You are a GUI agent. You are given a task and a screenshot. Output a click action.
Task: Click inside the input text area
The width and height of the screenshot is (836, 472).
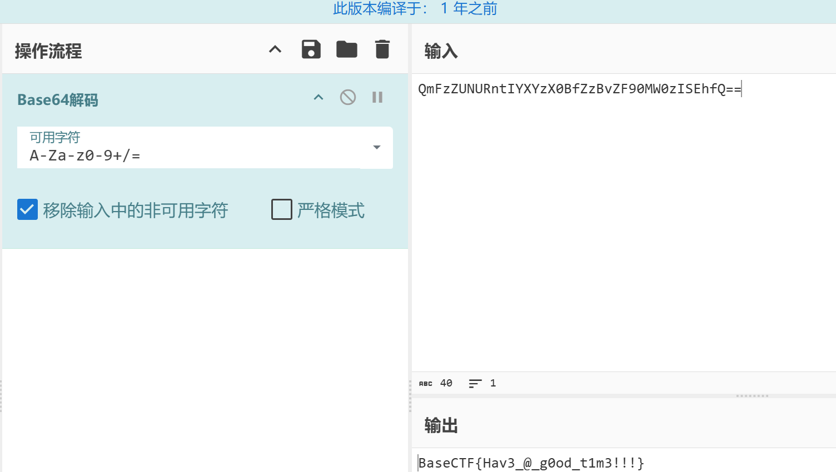[623, 222]
